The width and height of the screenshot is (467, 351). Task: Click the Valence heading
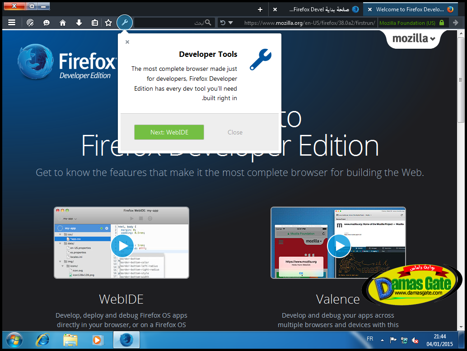coord(338,299)
